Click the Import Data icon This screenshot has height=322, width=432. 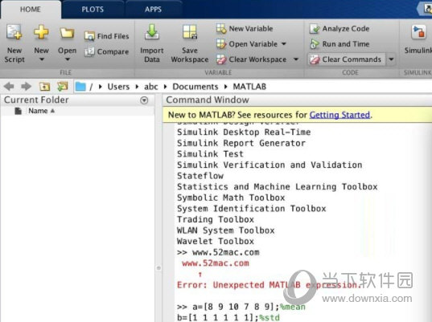pos(152,31)
